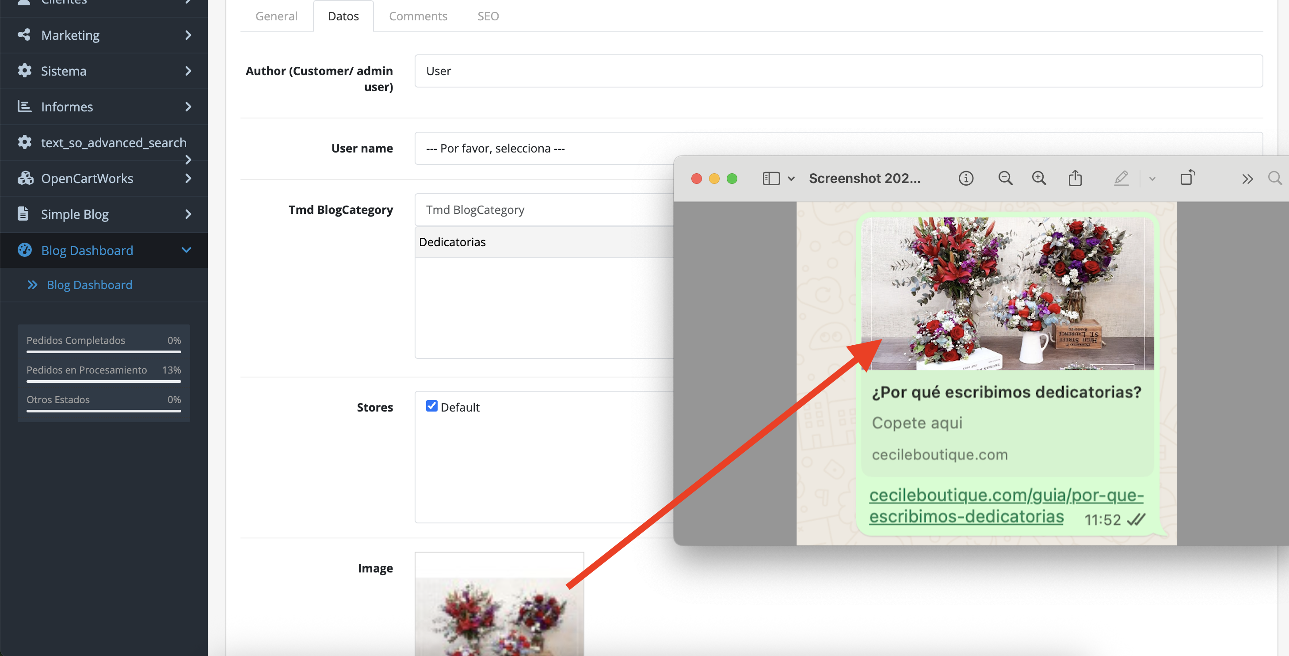Switch to the General tab
1289x656 pixels.
click(276, 16)
